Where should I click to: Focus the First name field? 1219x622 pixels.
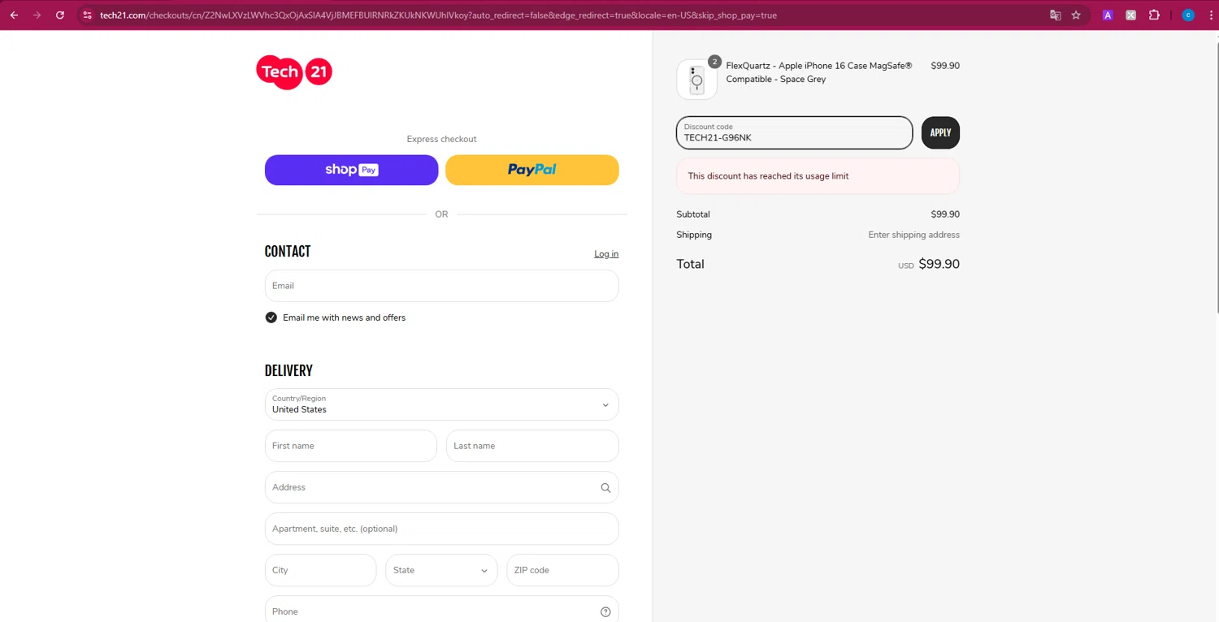coord(351,446)
